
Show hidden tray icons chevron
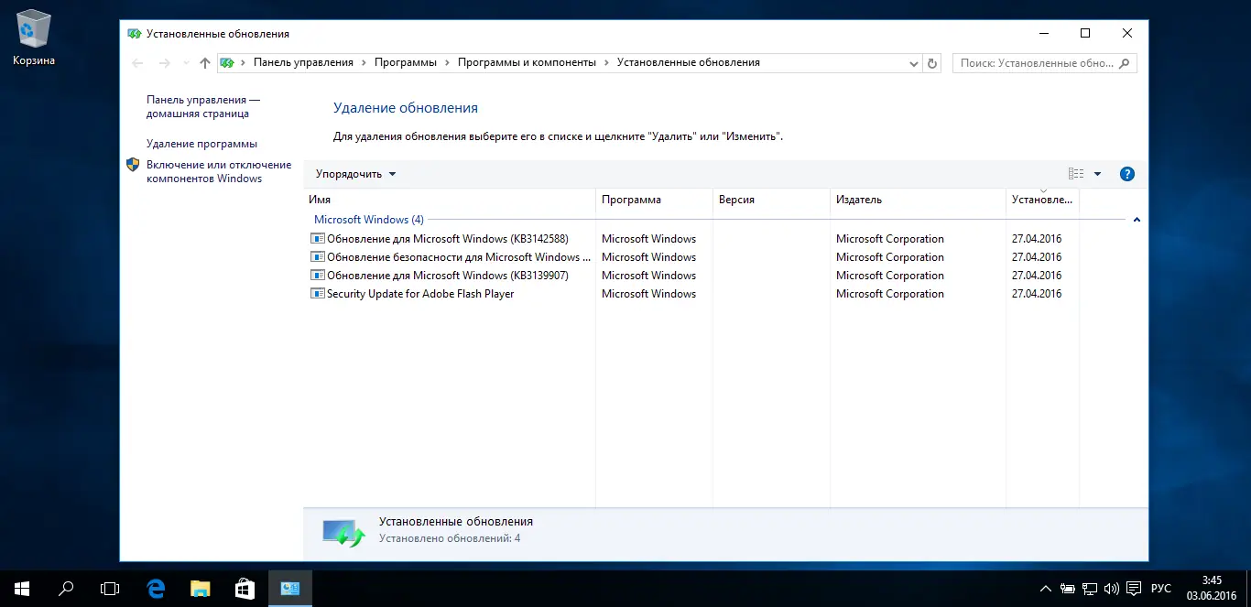click(1046, 589)
